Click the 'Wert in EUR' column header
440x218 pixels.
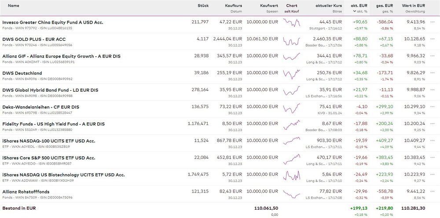tap(414, 6)
